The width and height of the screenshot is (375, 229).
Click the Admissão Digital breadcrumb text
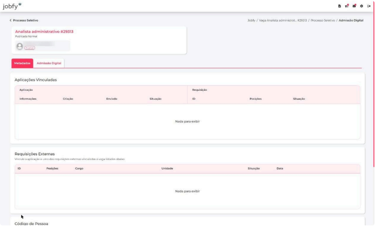[x=351, y=20]
